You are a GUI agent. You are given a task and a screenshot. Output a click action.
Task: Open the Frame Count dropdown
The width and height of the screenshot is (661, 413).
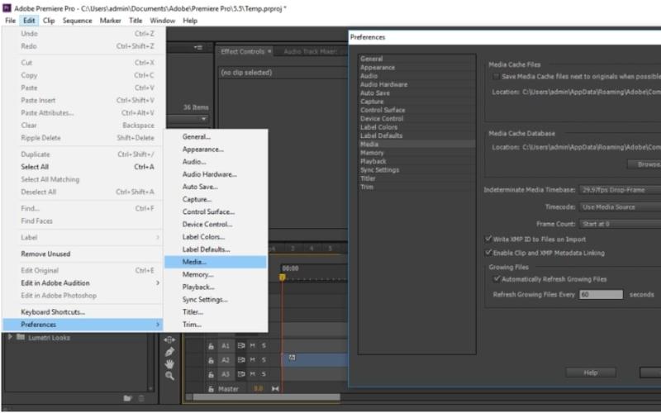pos(621,224)
